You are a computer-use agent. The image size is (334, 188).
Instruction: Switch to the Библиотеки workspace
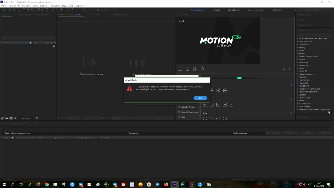(x=277, y=10)
